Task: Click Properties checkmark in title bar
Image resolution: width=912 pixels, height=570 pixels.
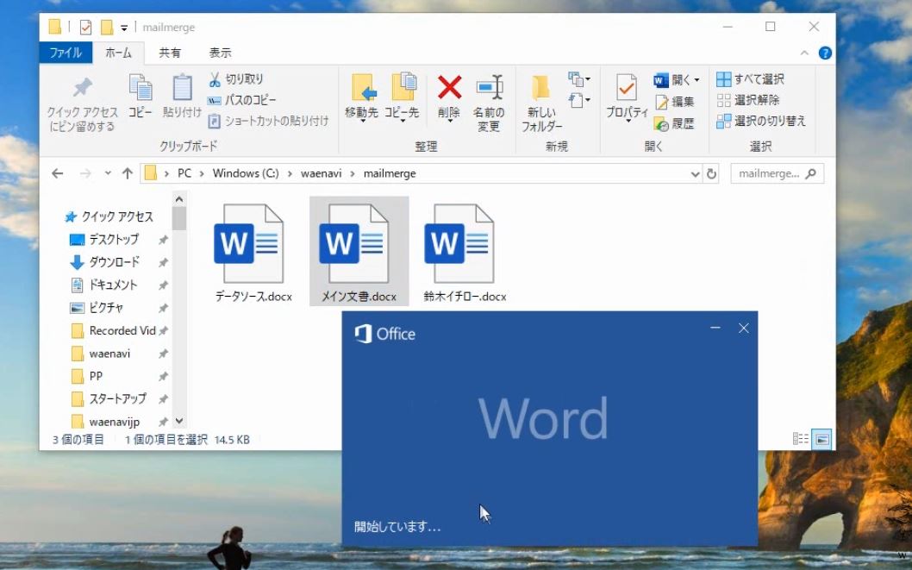Action: pos(85,27)
